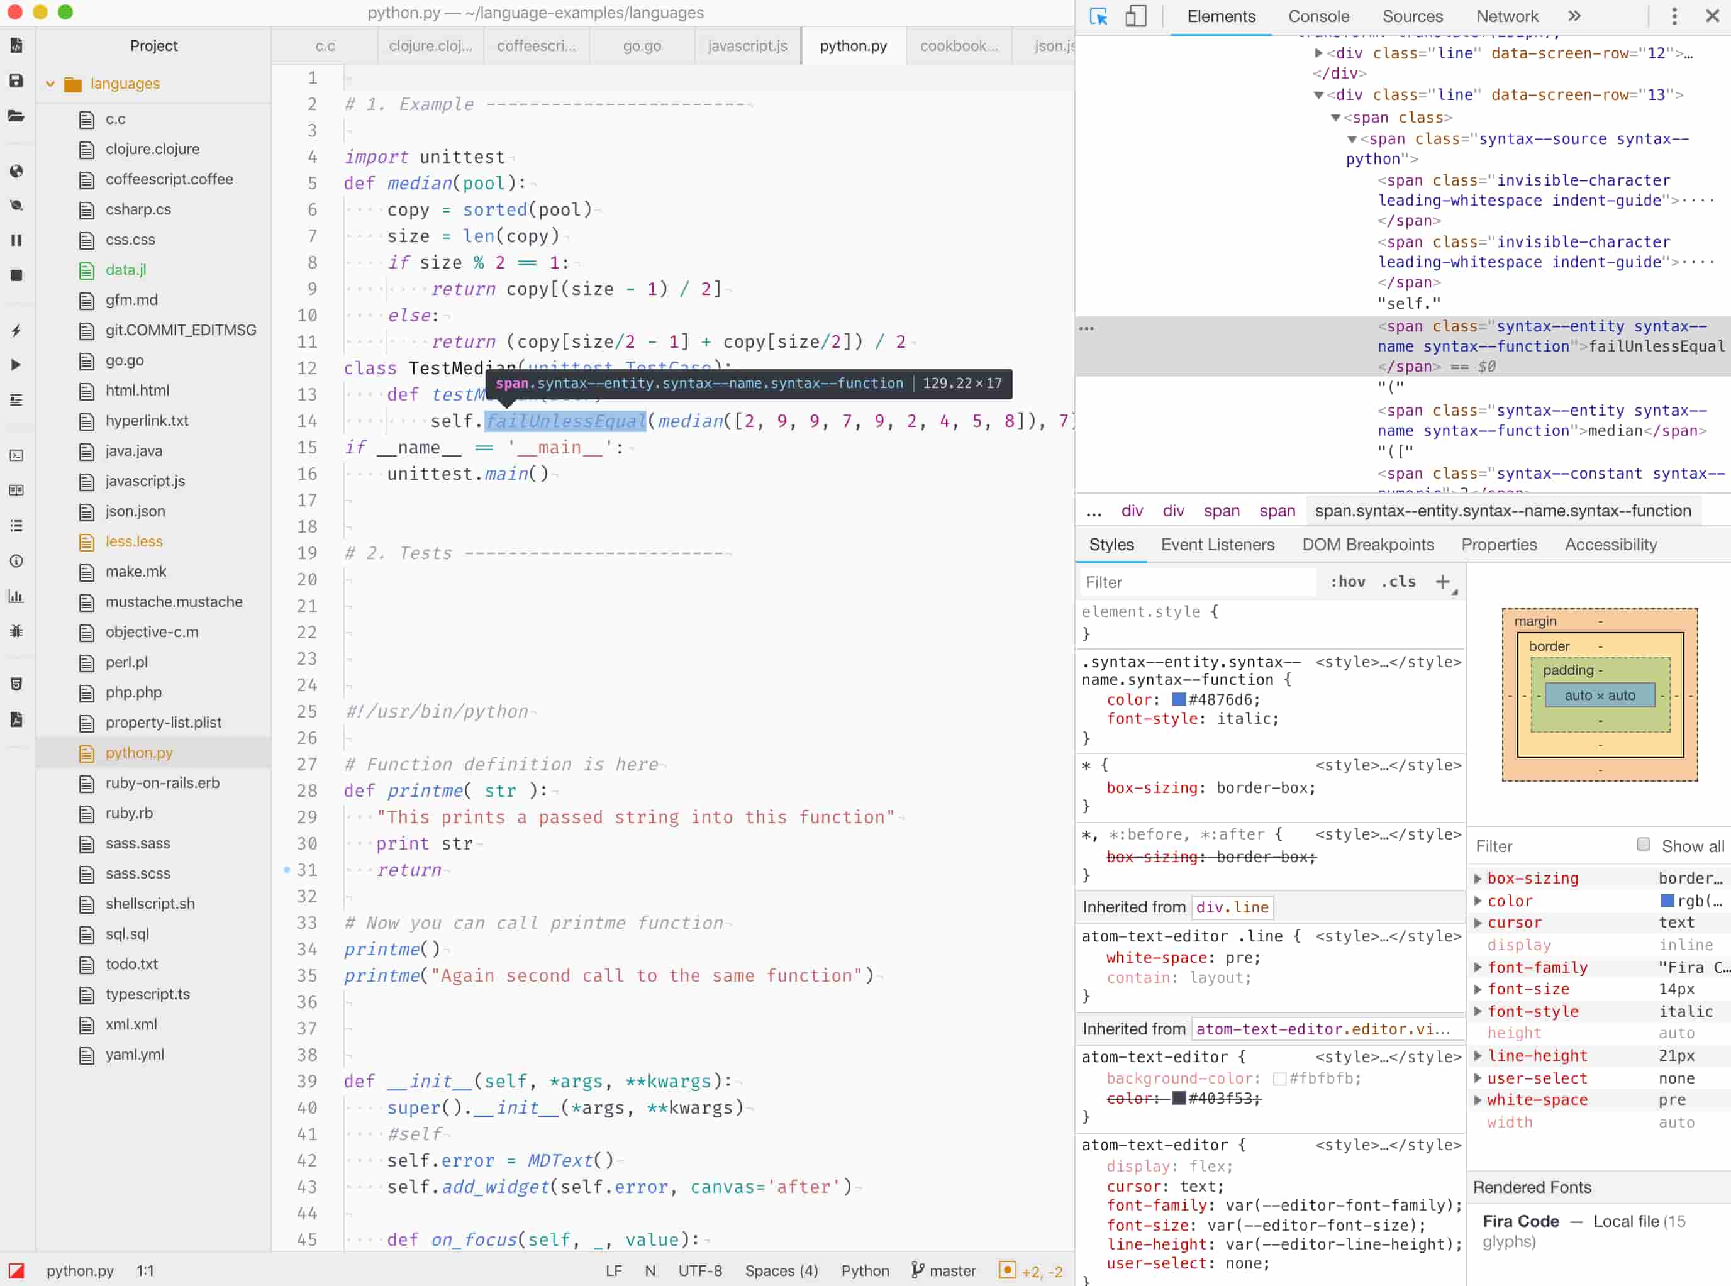The width and height of the screenshot is (1731, 1286).
Task: Expand computed cursor property
Action: point(1478,923)
